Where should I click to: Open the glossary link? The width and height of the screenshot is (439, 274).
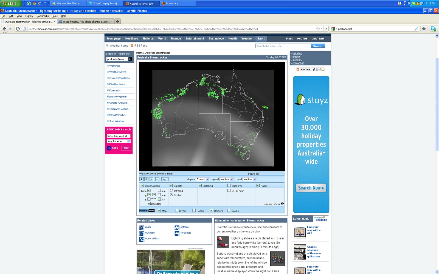(x=297, y=60)
